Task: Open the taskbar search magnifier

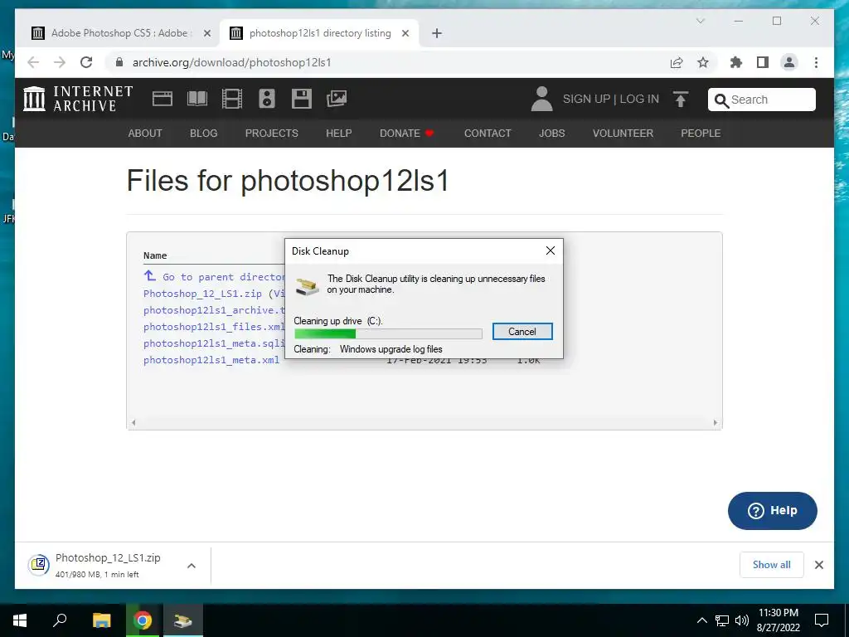Action: 60,620
